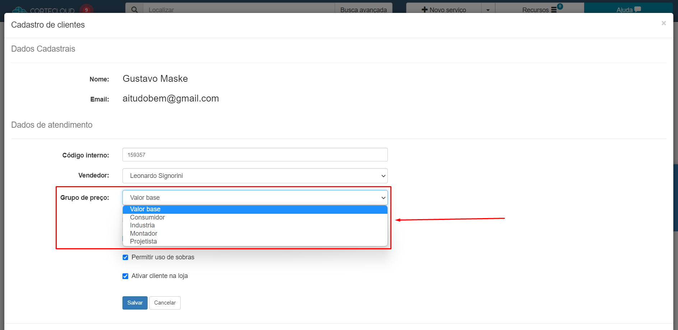Save the client with Salvar
Screen dimensions: 678x330
click(x=135, y=303)
